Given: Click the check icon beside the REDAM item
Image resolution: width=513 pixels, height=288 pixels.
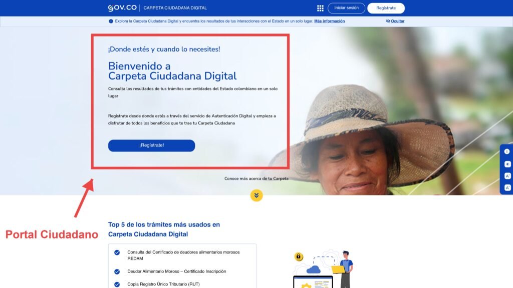Looking at the screenshot, I should [x=117, y=252].
